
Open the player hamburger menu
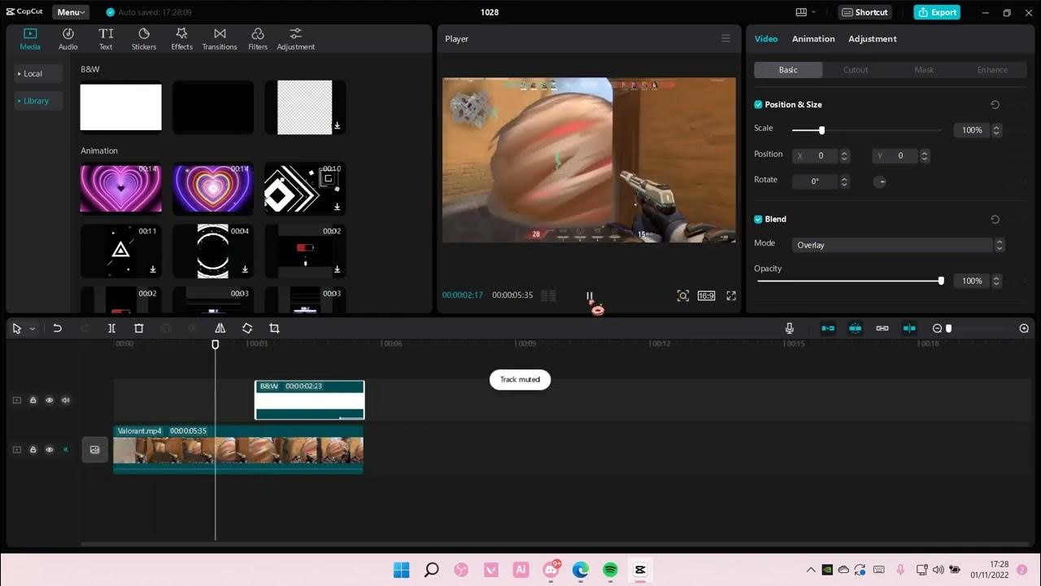coord(725,38)
